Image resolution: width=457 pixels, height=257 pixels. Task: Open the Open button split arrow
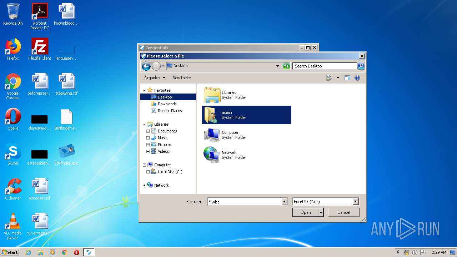tap(321, 212)
